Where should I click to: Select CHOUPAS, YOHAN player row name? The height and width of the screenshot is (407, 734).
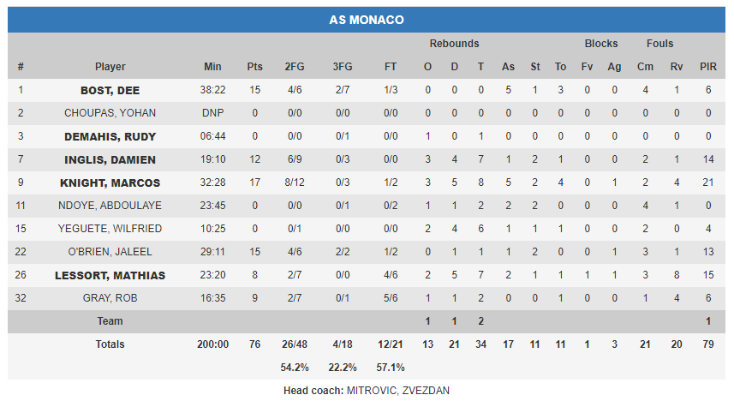110,113
